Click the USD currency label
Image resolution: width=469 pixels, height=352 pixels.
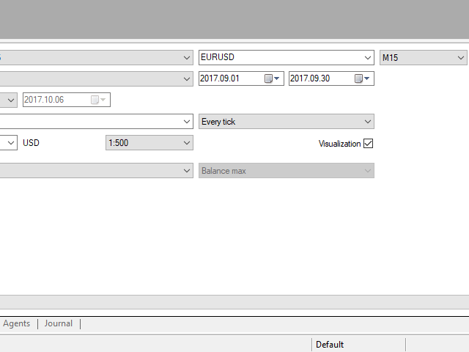pos(31,143)
